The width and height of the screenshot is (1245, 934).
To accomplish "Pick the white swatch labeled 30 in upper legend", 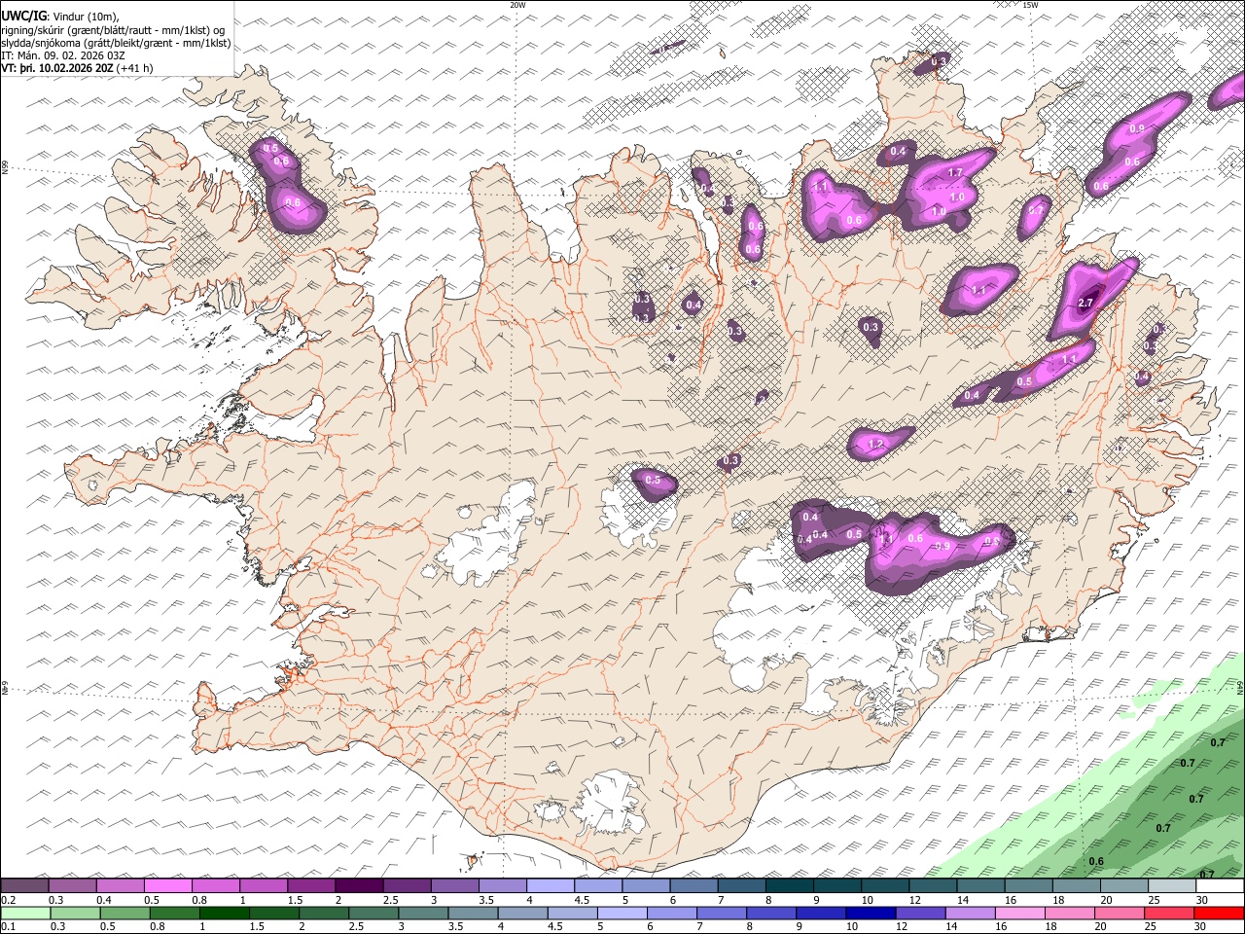I will click(x=1220, y=886).
